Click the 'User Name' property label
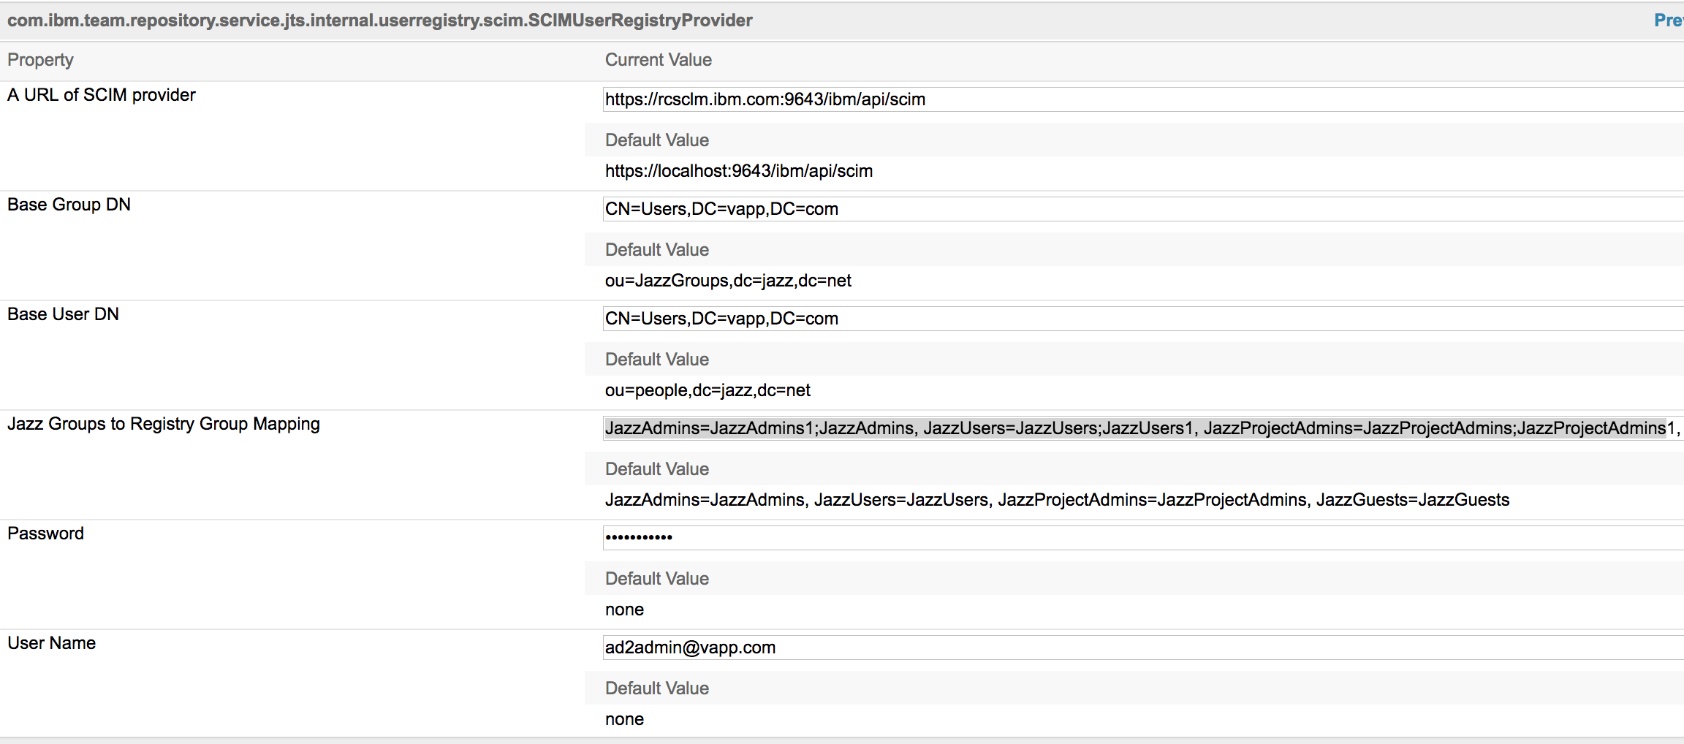 tap(51, 643)
